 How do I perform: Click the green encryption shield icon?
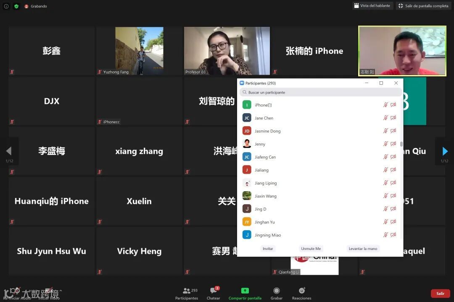(x=16, y=6)
